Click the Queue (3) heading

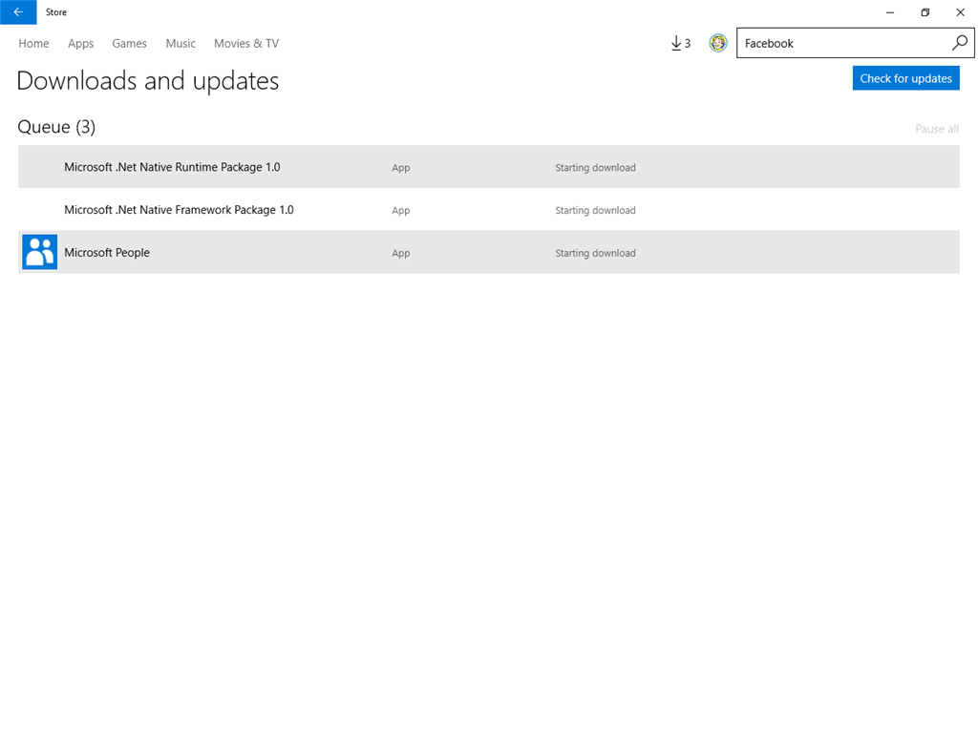click(56, 127)
